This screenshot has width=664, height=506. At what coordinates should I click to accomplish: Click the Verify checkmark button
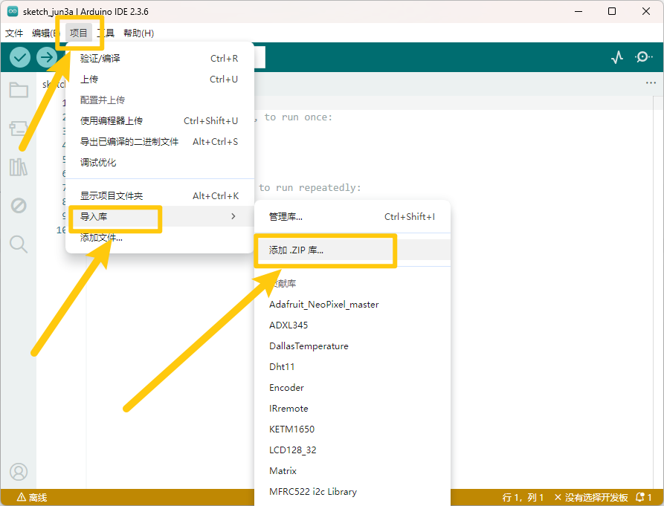point(20,57)
